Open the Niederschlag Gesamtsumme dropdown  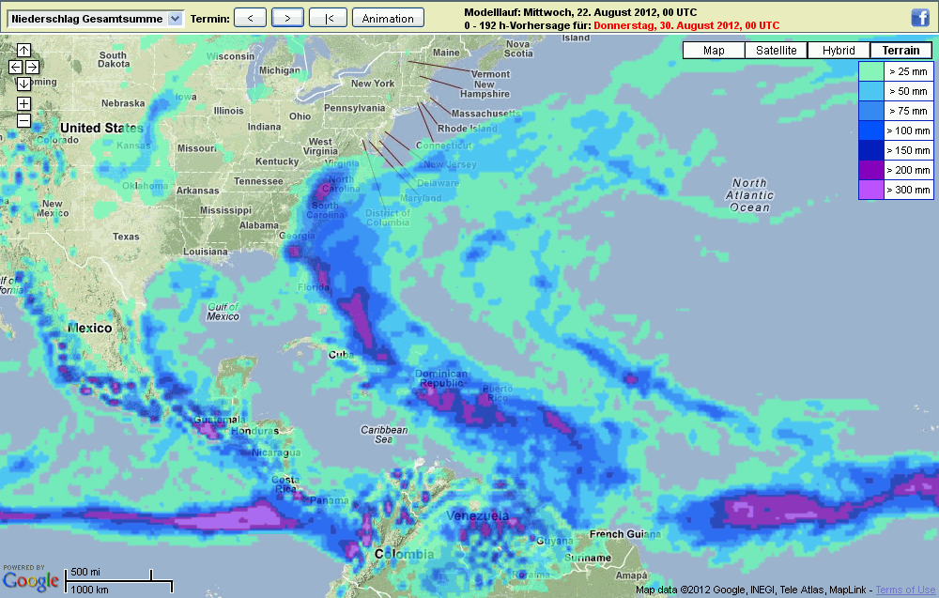(95, 19)
